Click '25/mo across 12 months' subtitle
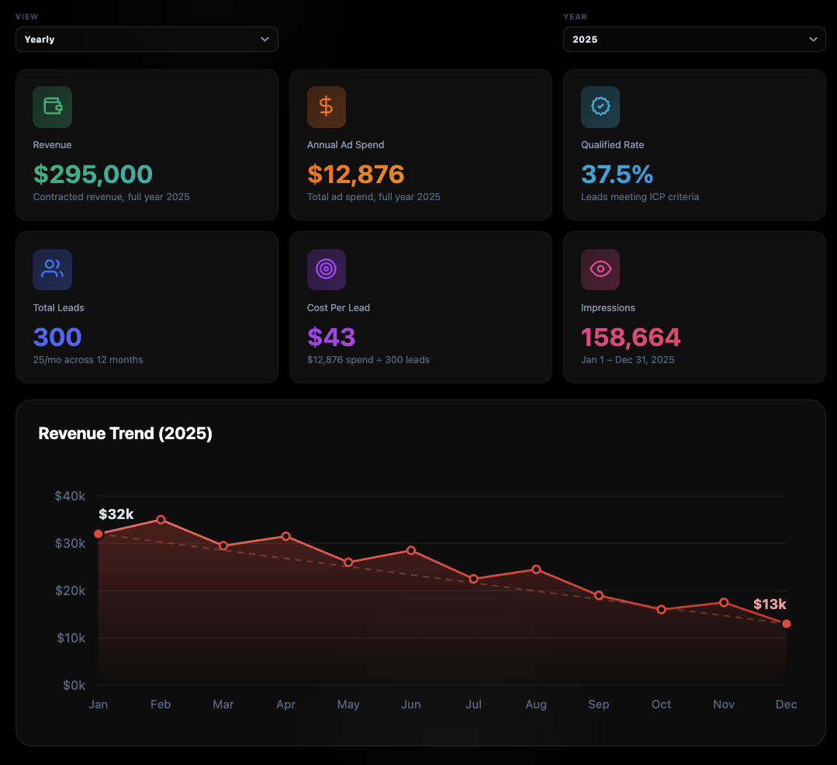This screenshot has width=837, height=765. coord(88,360)
